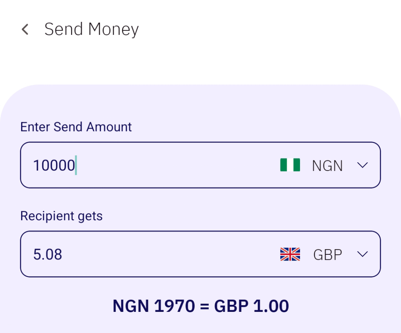Tap the Recipient gets label
The height and width of the screenshot is (333, 401).
tap(61, 216)
